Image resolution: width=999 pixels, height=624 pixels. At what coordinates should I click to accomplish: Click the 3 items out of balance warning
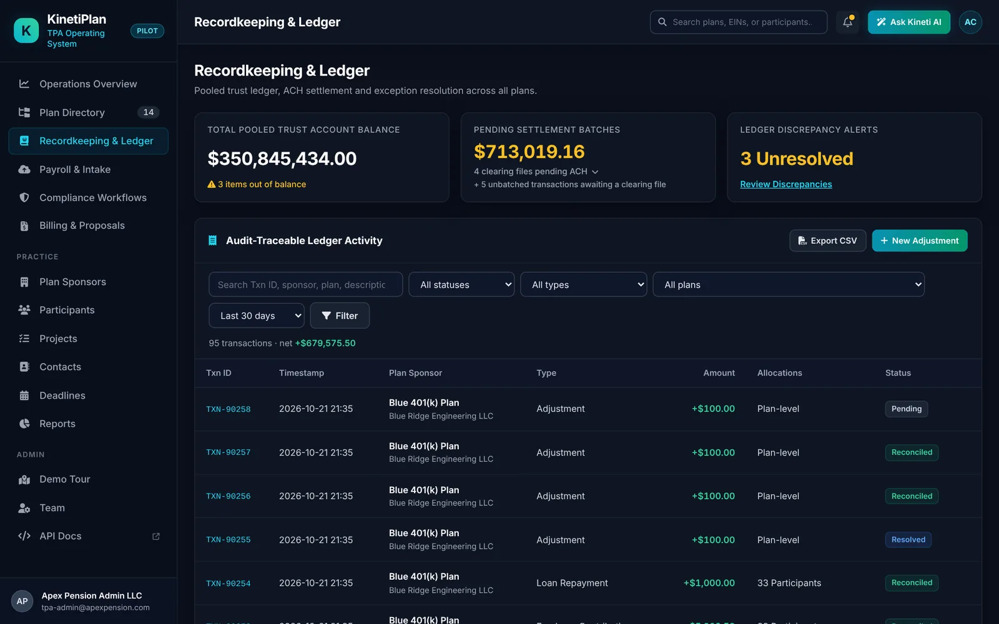(257, 184)
